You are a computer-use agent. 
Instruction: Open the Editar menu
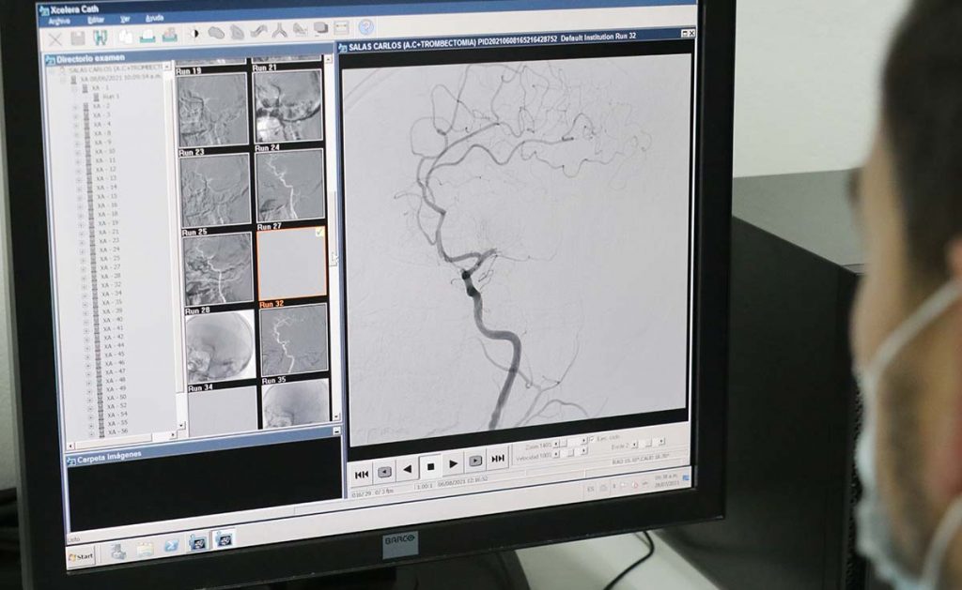tap(96, 21)
